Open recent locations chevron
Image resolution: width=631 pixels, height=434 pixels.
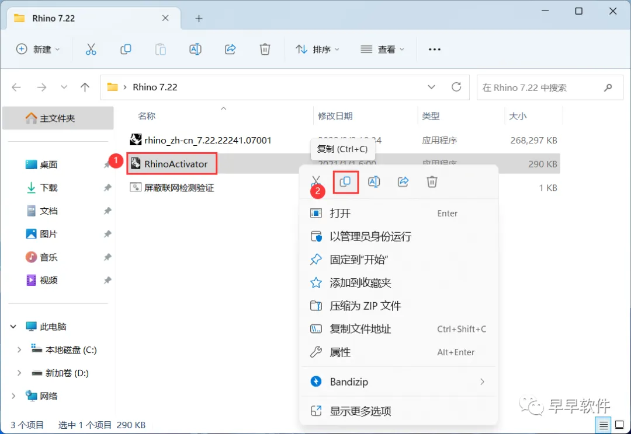pos(64,87)
